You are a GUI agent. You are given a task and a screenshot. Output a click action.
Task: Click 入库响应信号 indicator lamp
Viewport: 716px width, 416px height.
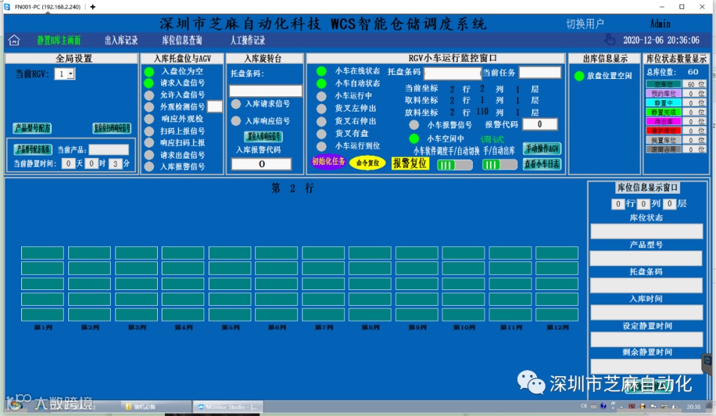236,121
